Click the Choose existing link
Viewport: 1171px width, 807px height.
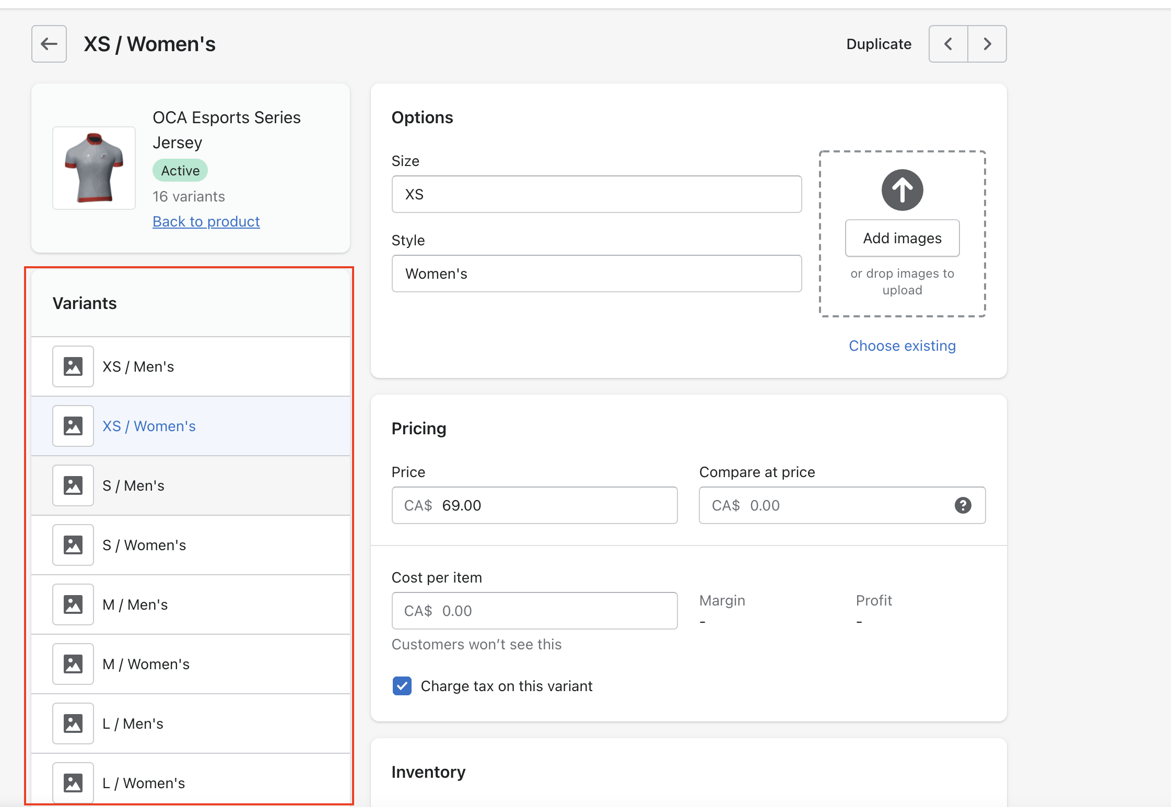902,346
